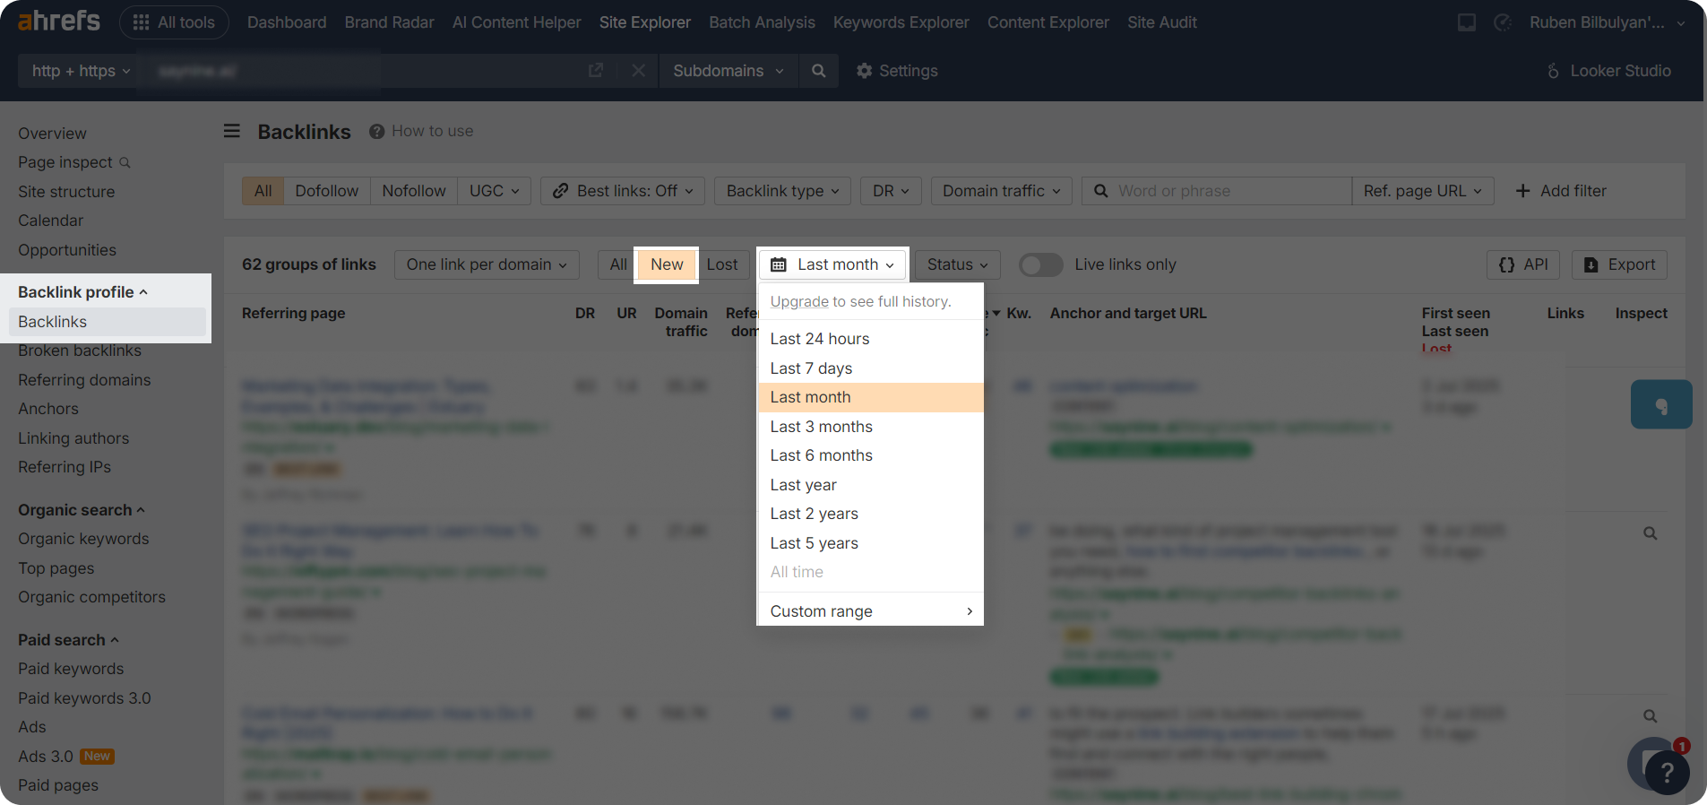
Task: Open the One link per domain dropdown
Action: [x=487, y=264]
